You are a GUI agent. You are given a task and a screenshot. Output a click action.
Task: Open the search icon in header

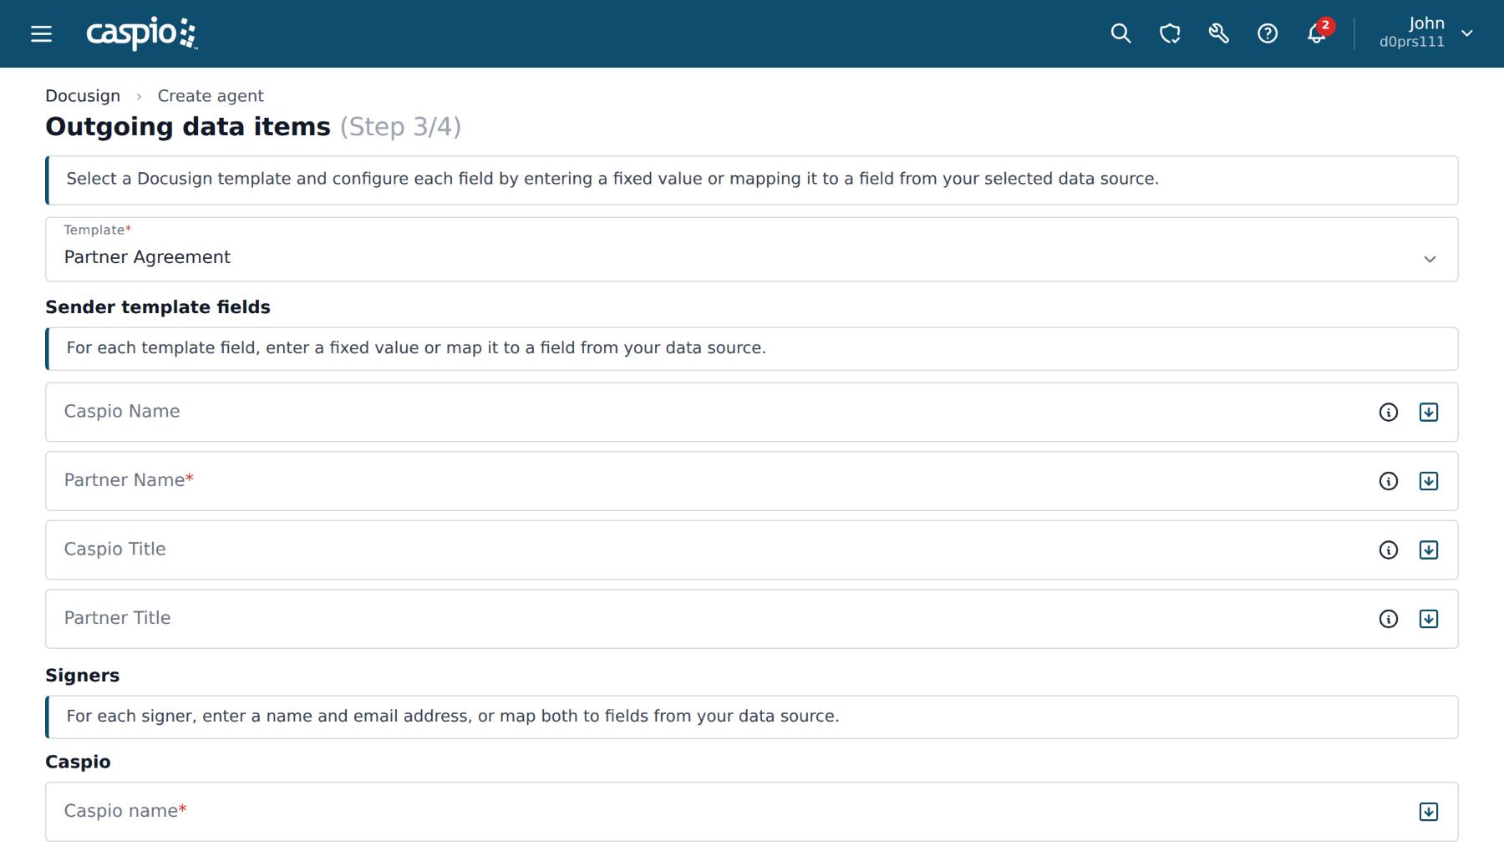point(1120,33)
